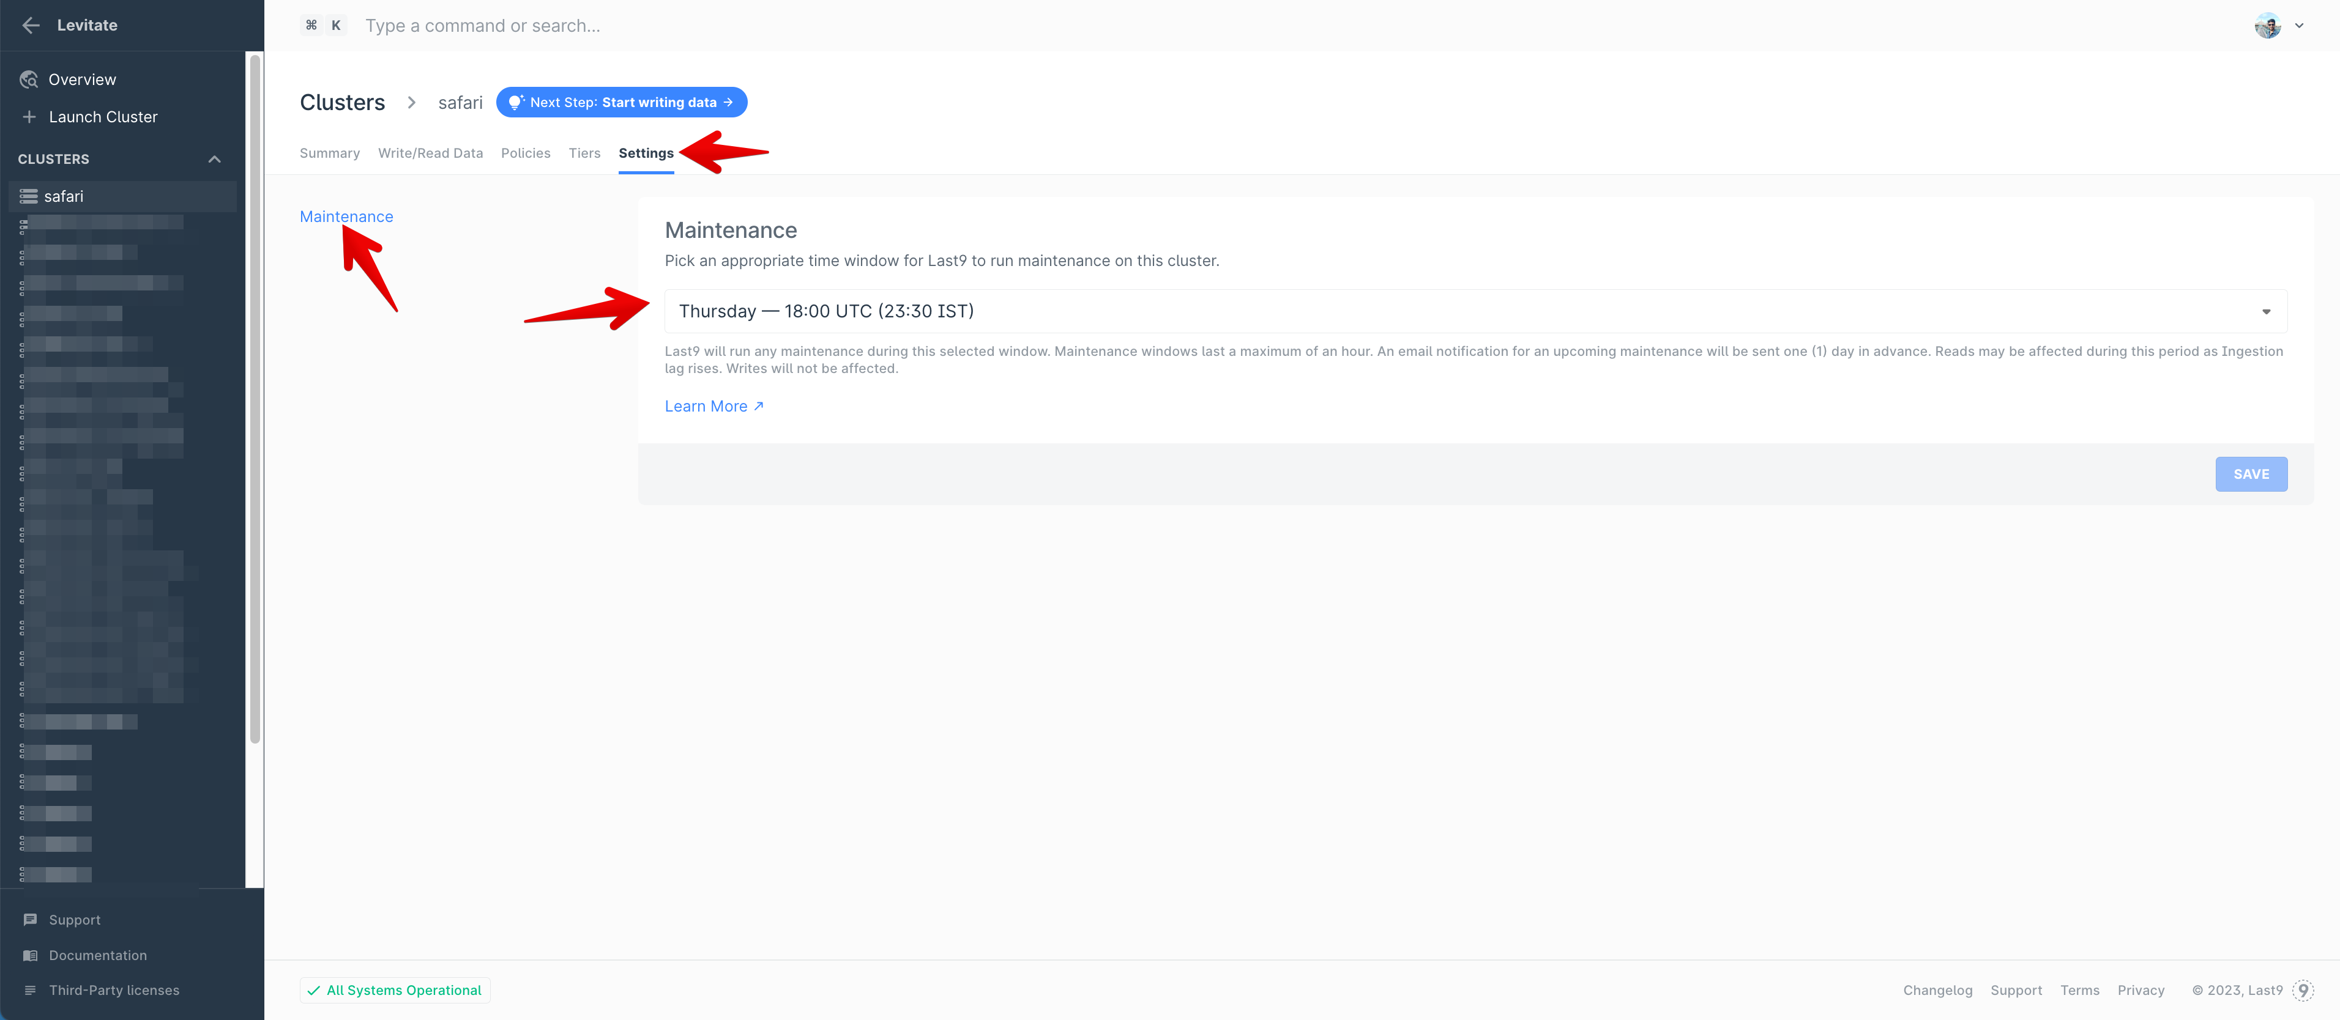Click the Third-Party licenses list icon
Image resolution: width=2340 pixels, height=1020 pixels.
point(30,990)
